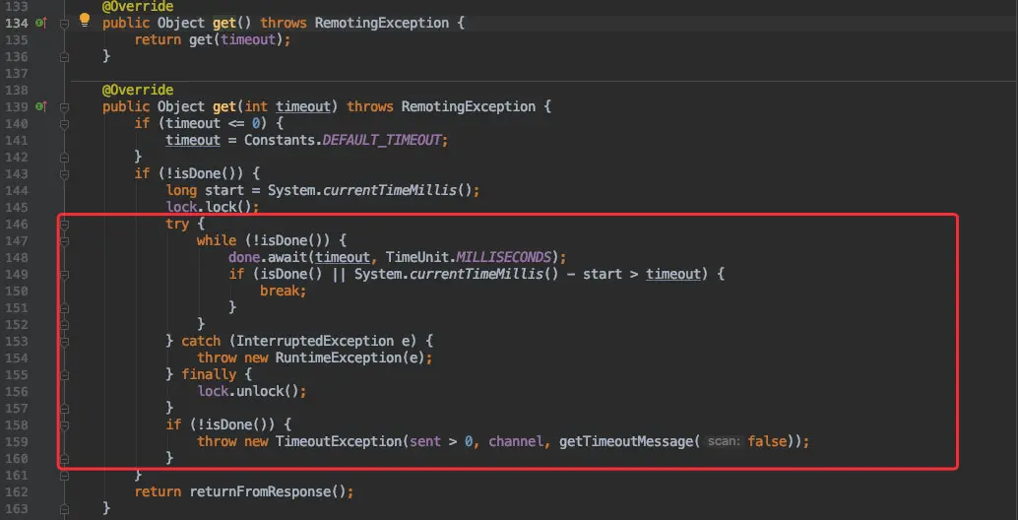Fold the finally block at line 155

pos(64,374)
